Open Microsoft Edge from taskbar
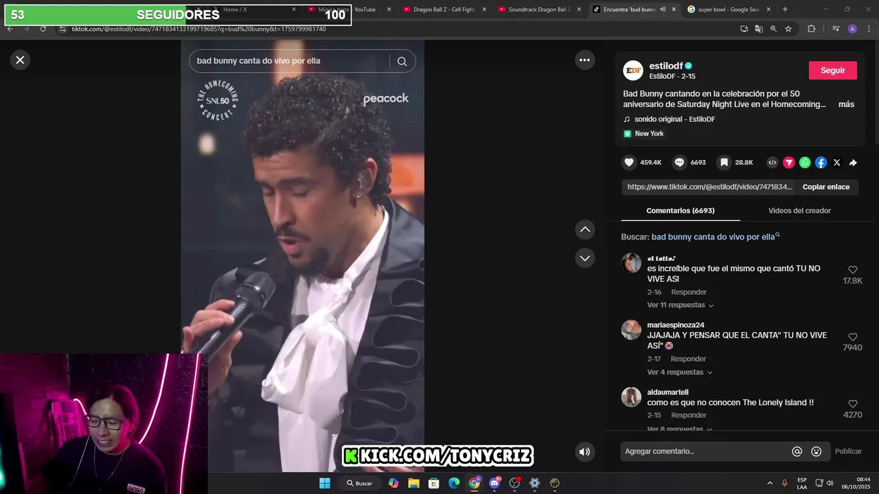Viewport: 879px width, 494px height. [x=454, y=483]
